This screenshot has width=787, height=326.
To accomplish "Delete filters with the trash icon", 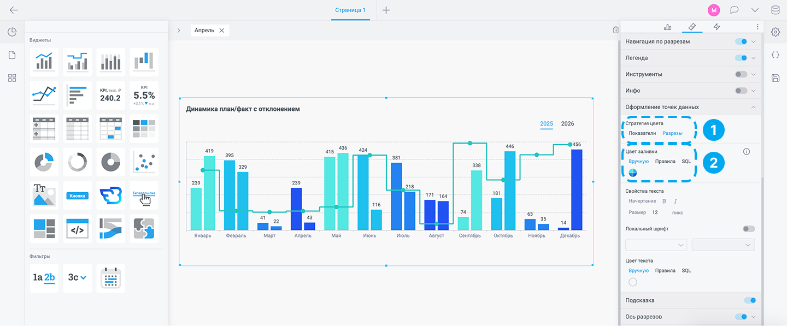I will [x=616, y=31].
